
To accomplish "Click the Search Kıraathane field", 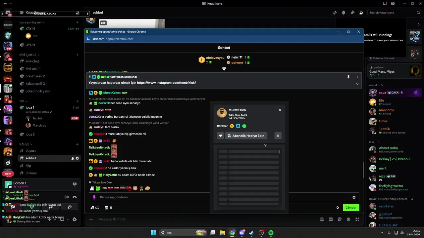I will tap(394, 13).
